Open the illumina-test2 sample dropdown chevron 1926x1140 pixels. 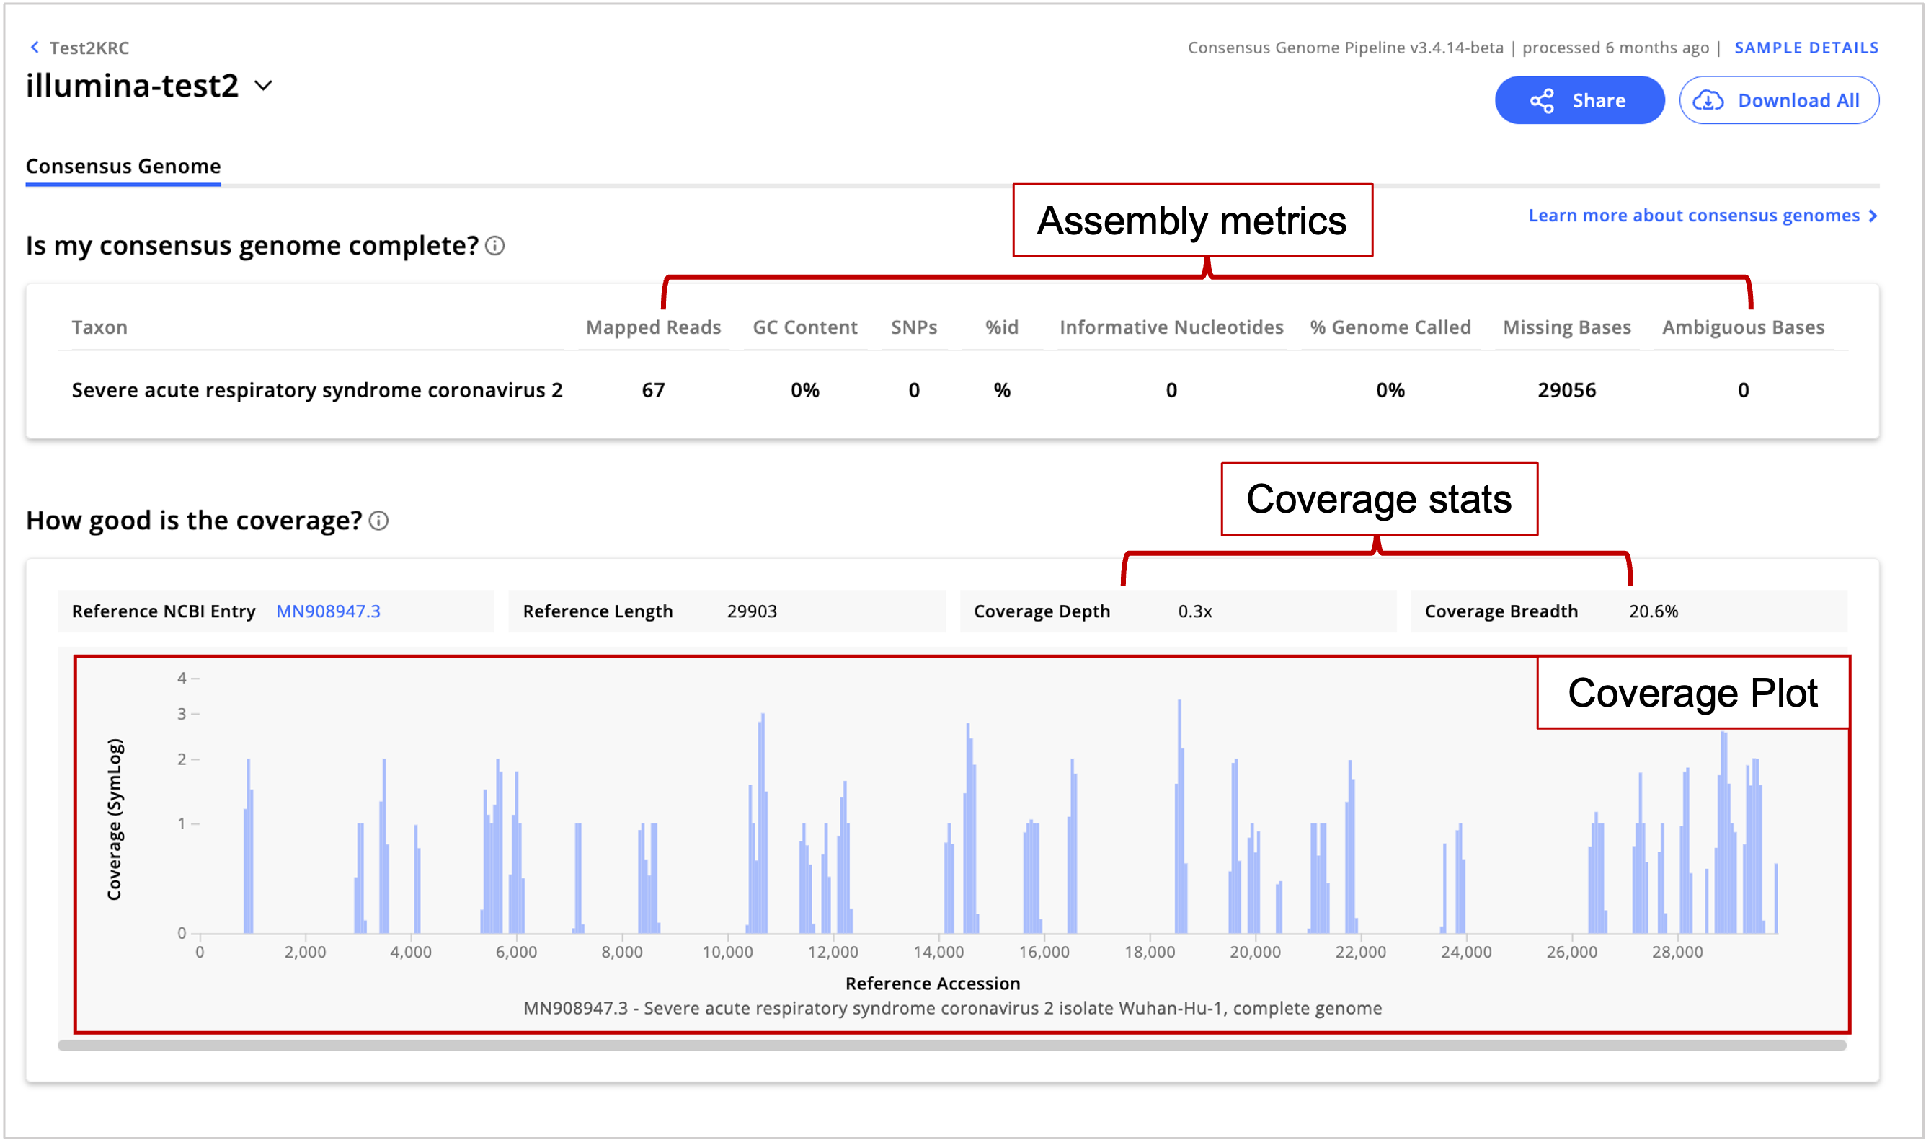[x=263, y=86]
